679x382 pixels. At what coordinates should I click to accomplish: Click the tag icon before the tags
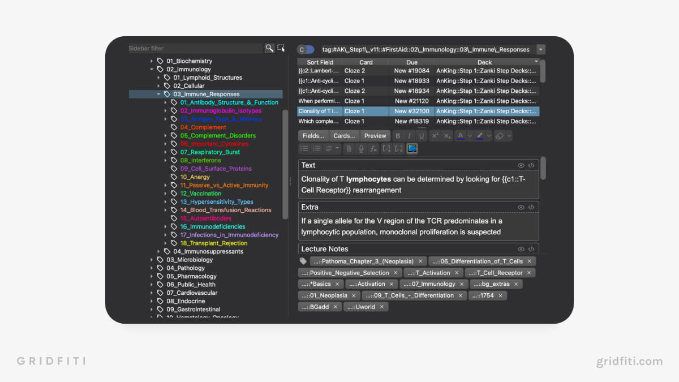point(303,261)
